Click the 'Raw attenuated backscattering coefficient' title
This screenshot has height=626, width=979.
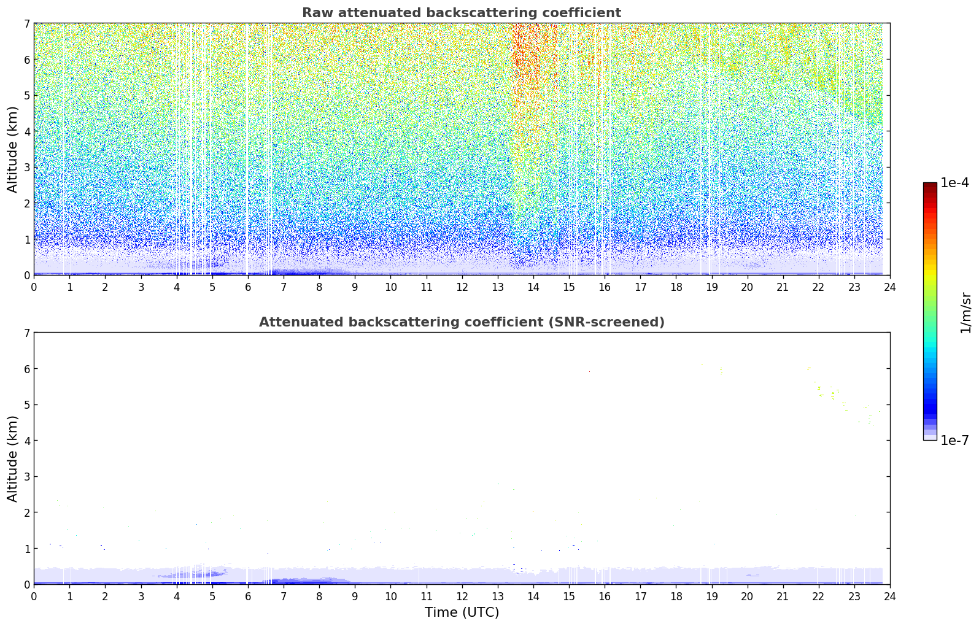pyautogui.click(x=461, y=13)
